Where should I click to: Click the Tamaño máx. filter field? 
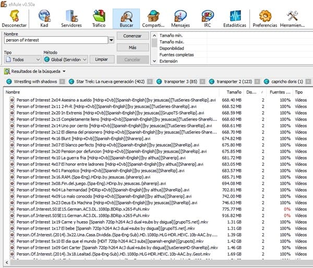point(235,42)
